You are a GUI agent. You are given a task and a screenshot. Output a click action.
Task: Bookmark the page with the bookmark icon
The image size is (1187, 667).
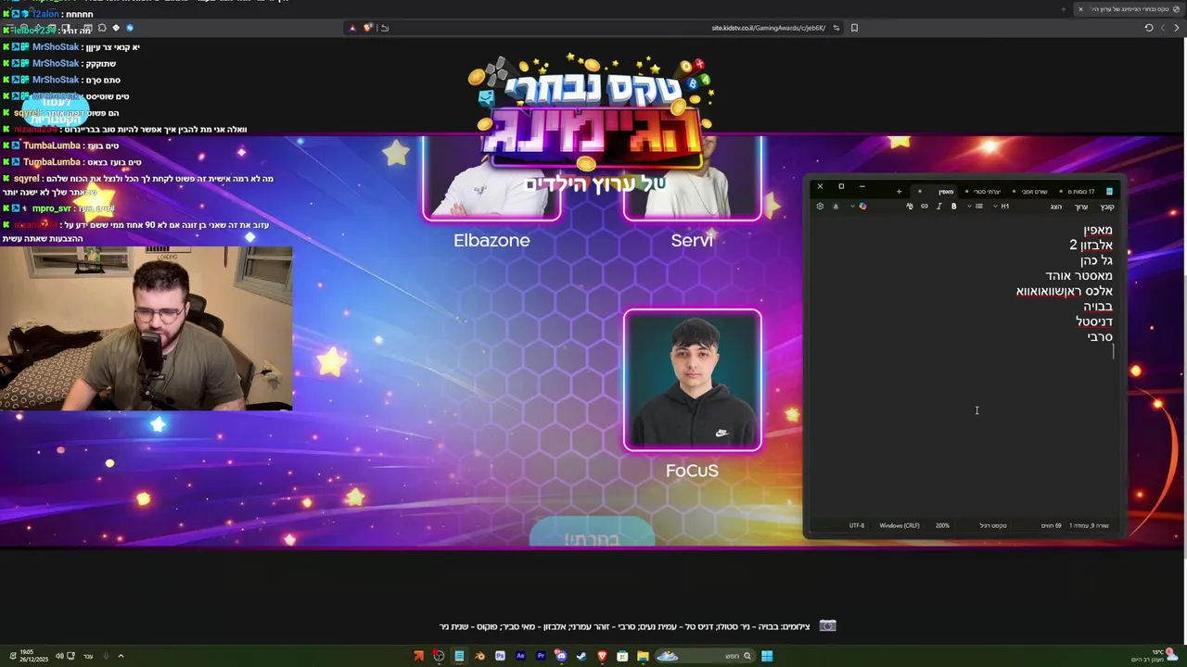click(x=854, y=28)
